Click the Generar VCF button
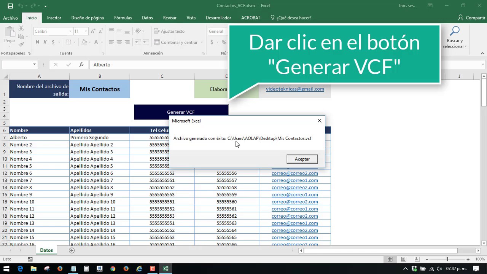This screenshot has width=487, height=274. [181, 112]
